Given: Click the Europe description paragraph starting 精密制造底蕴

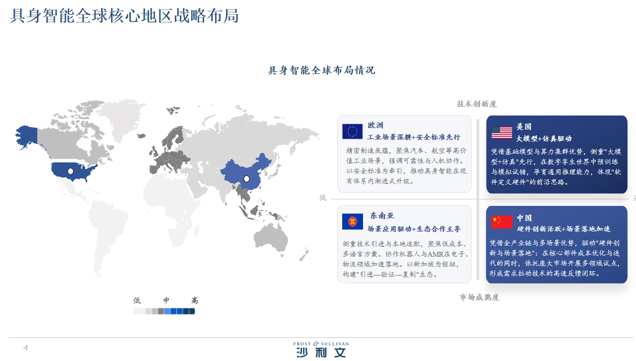Looking at the screenshot, I should point(407,166).
